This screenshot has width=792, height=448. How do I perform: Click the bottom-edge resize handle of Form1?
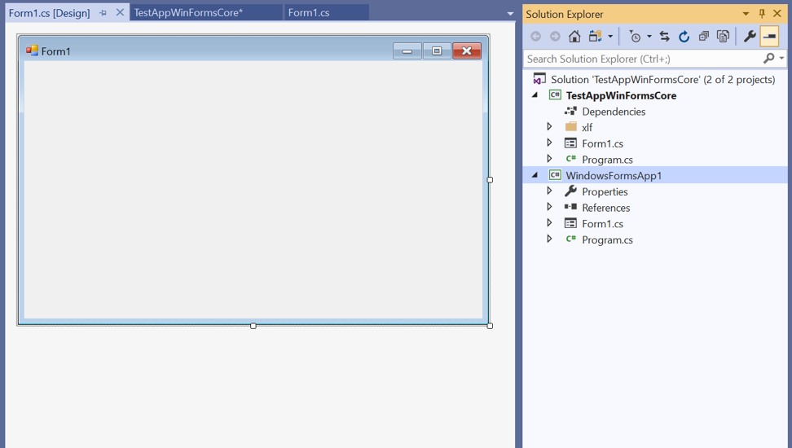[x=253, y=326]
